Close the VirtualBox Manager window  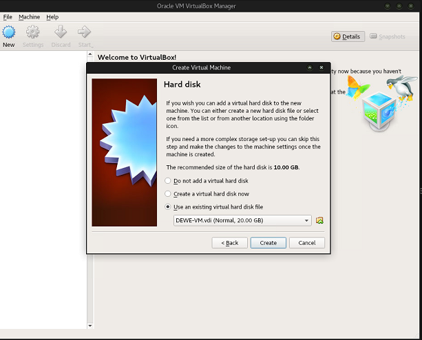411,6
